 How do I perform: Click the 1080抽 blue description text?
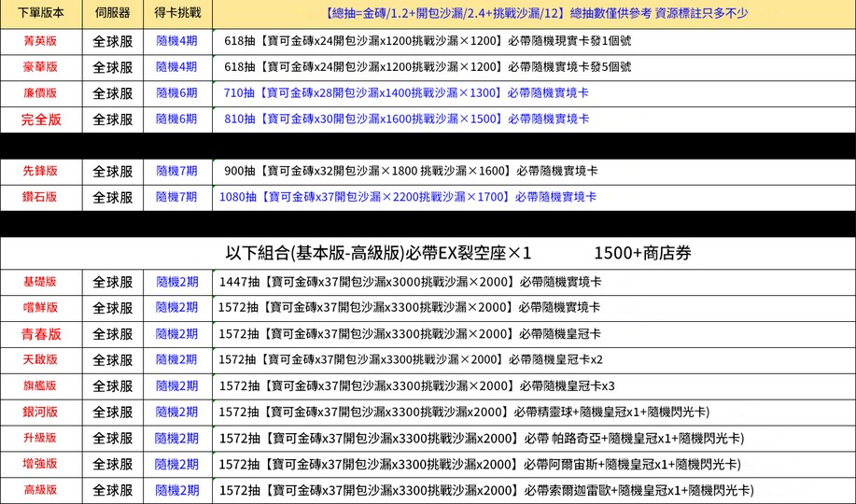(408, 197)
